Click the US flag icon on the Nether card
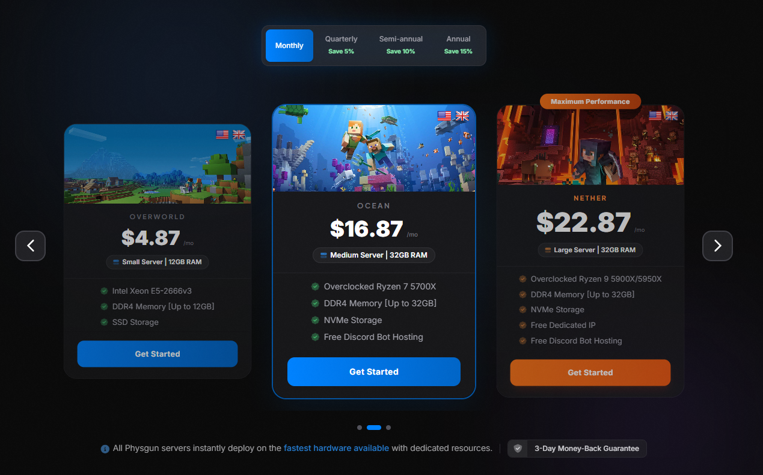This screenshot has width=763, height=475. coord(655,115)
